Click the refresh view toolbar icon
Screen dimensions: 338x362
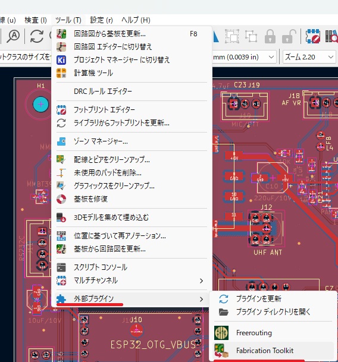(37, 36)
